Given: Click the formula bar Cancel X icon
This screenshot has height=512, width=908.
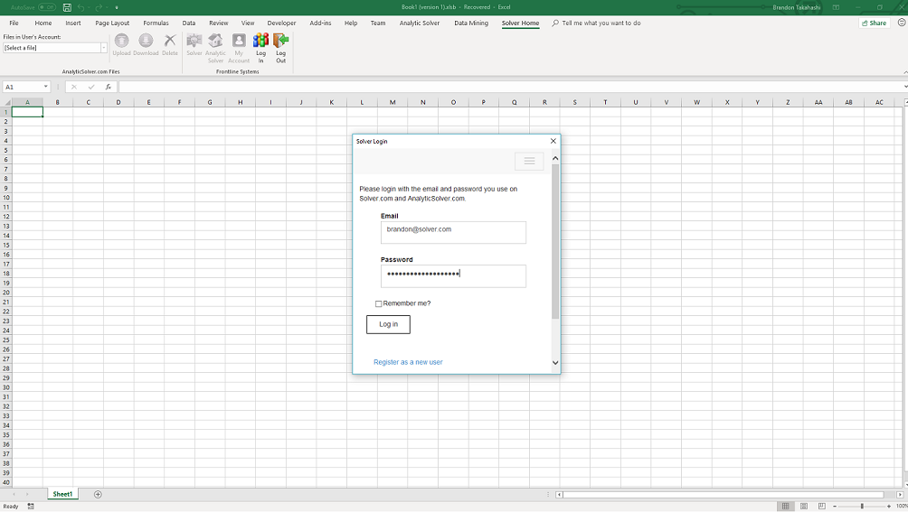Looking at the screenshot, I should pos(74,87).
